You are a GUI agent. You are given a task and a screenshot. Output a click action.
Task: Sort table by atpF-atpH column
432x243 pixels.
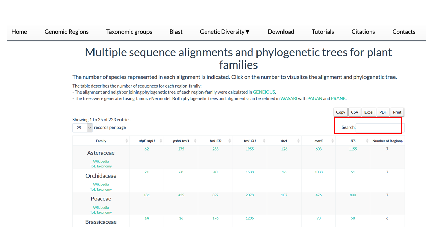(146, 141)
